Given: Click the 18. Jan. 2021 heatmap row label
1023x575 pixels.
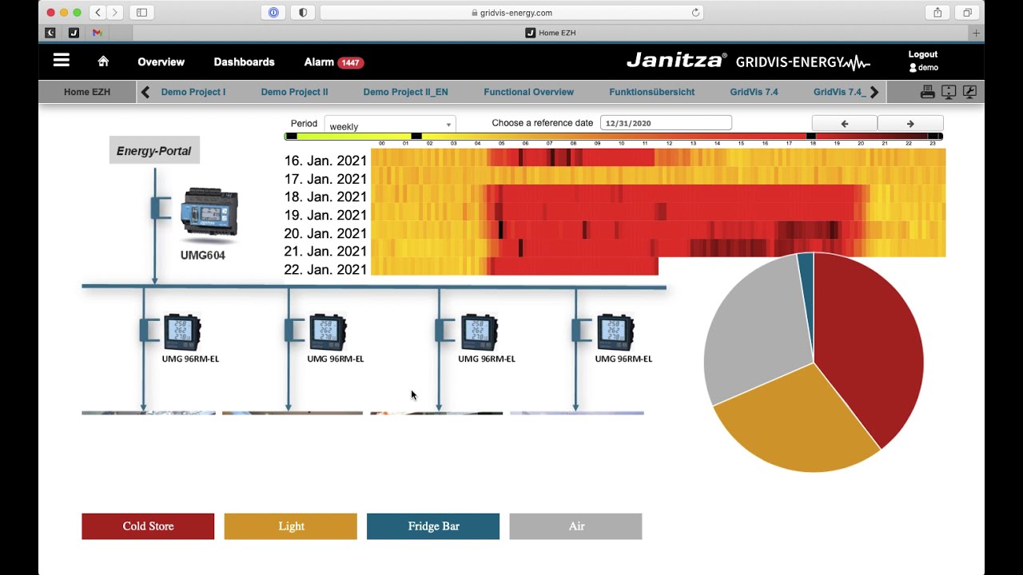Looking at the screenshot, I should pyautogui.click(x=325, y=197).
